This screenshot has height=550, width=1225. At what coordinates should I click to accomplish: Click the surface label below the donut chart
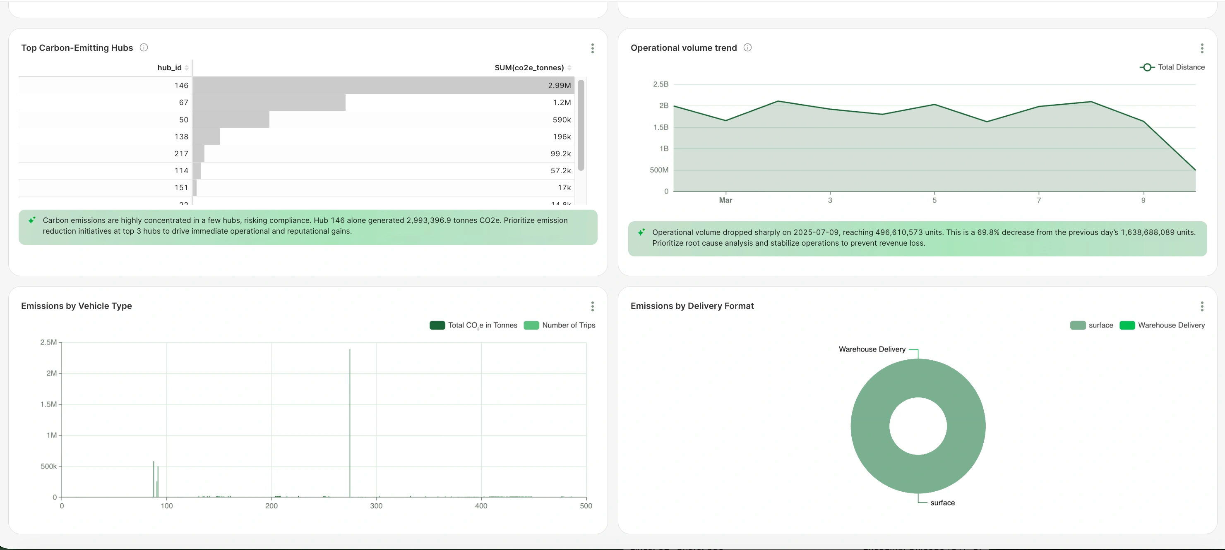pos(942,502)
